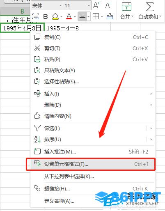Click the decrease font size icon
165x211 pixels.
pos(108,5)
